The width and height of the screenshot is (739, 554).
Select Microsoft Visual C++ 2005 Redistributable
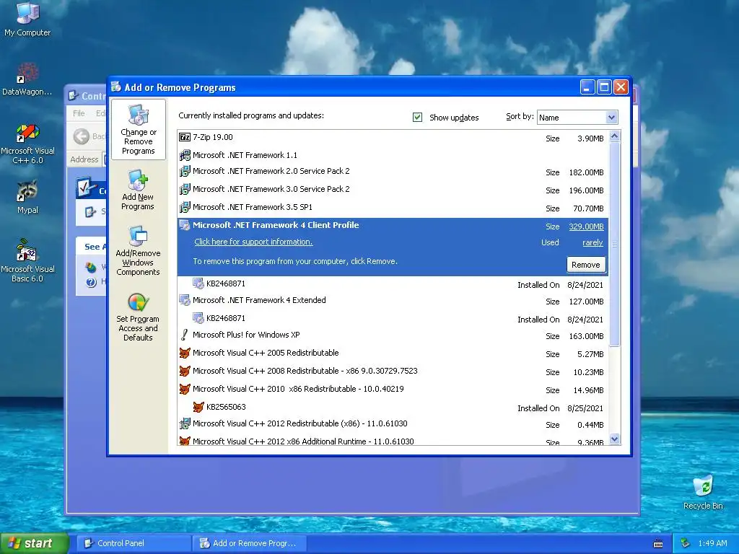pyautogui.click(x=393, y=353)
